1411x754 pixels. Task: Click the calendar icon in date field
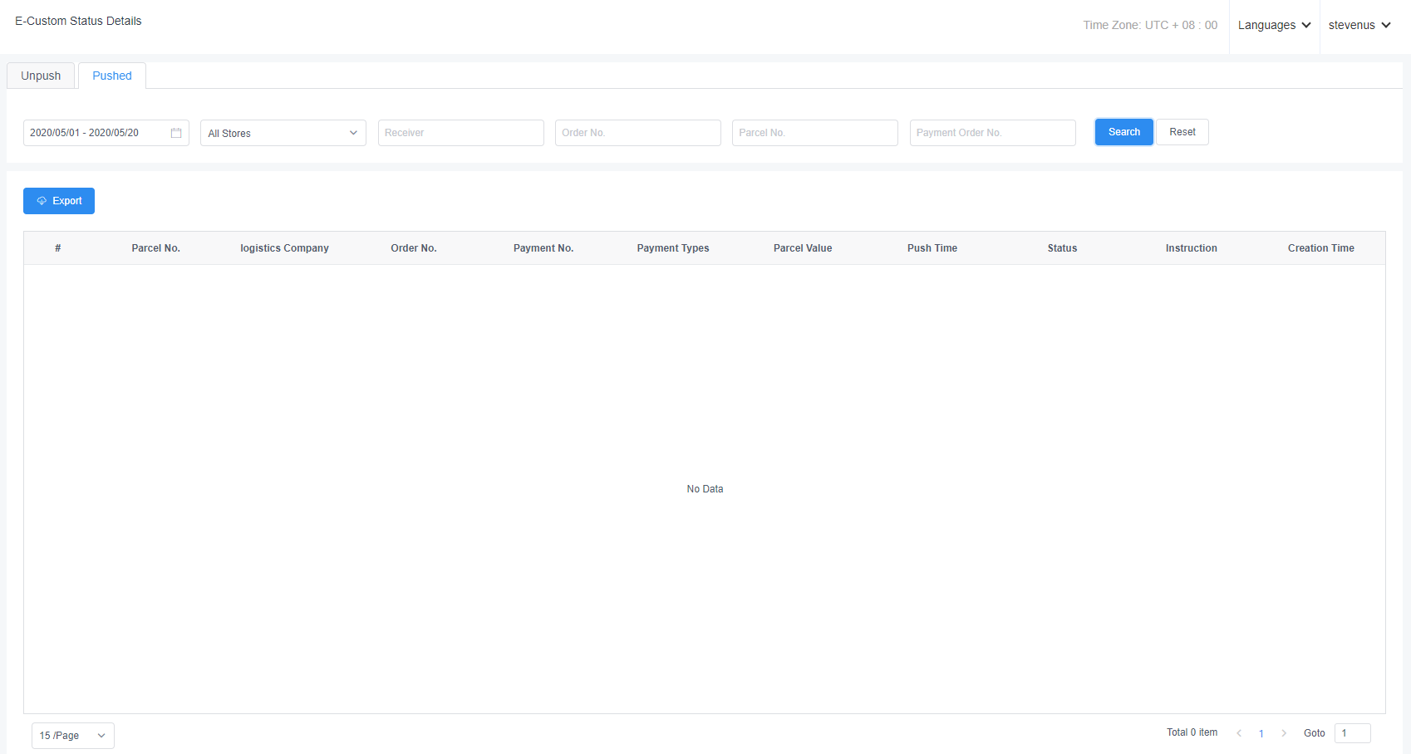coord(176,133)
